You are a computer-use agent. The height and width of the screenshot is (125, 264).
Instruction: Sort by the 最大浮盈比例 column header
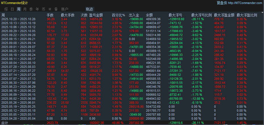pos(247,15)
